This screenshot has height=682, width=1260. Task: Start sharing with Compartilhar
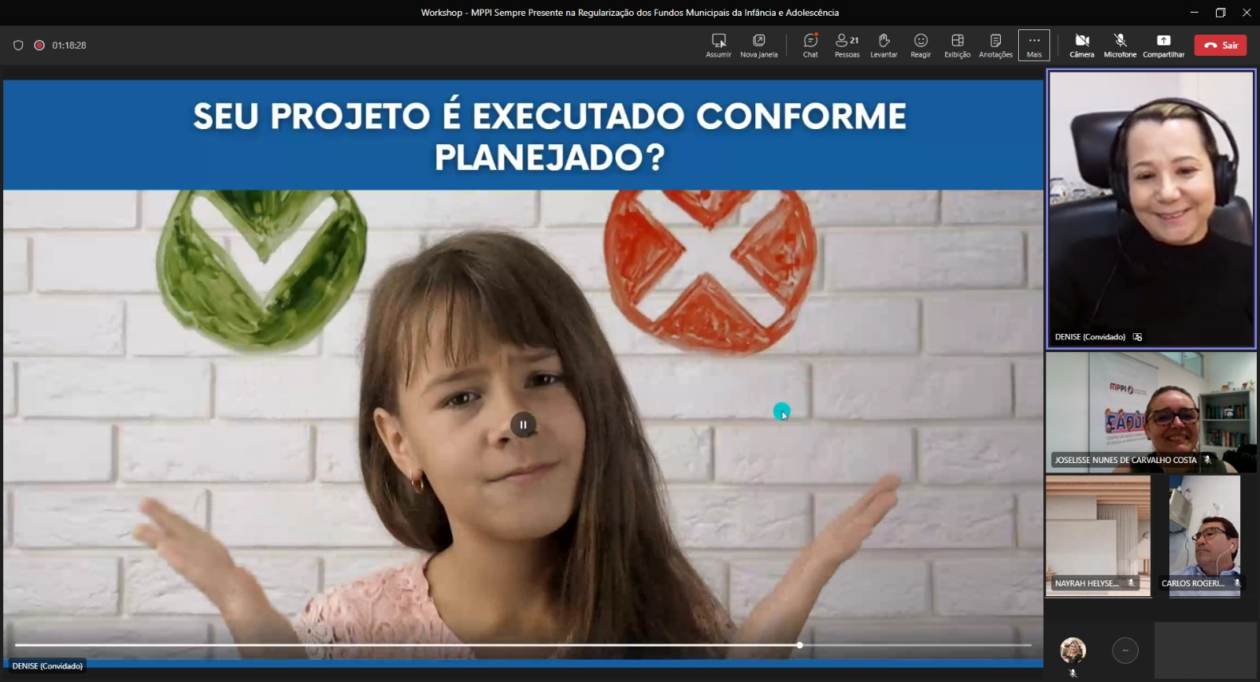click(x=1163, y=46)
